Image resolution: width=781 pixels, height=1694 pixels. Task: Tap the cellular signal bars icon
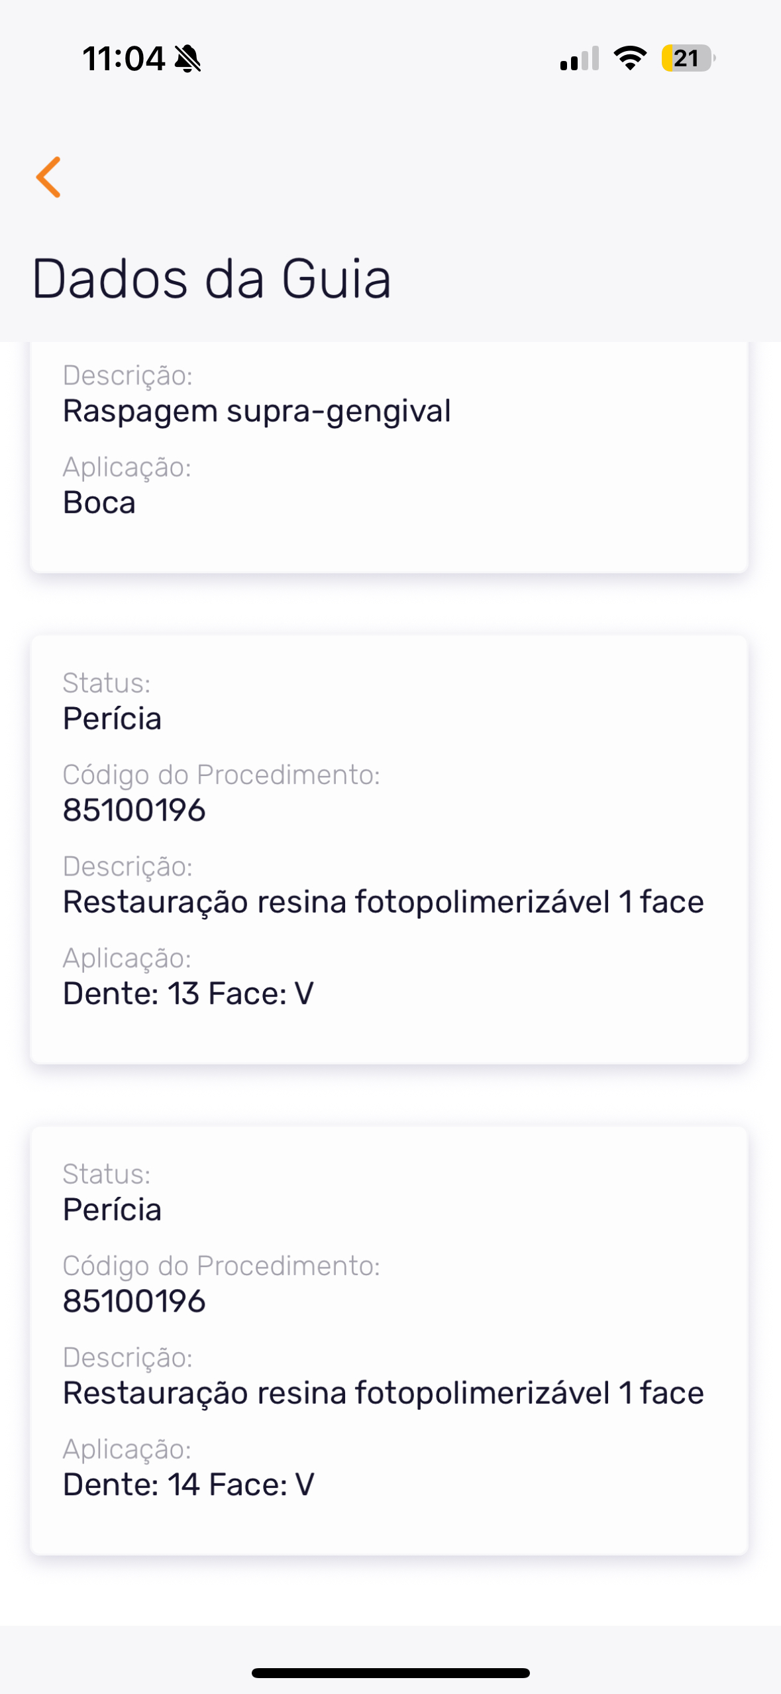tap(579, 59)
